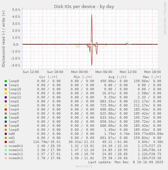Click the y-axis title 'IOs/second read (-) / write (+)'

pyautogui.click(x=3, y=39)
